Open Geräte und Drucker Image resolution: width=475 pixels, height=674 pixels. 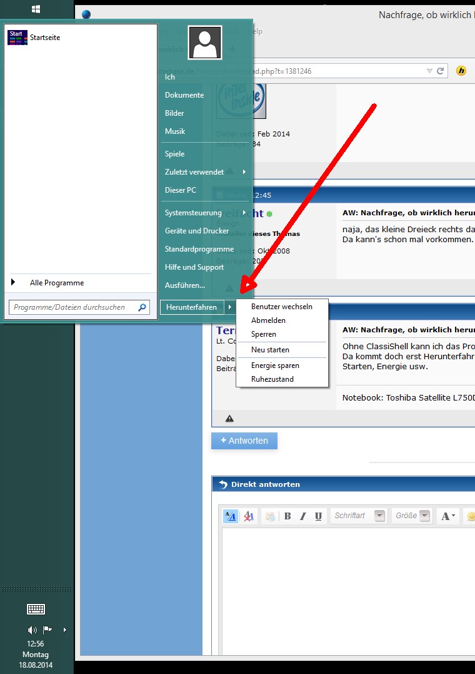tap(197, 231)
